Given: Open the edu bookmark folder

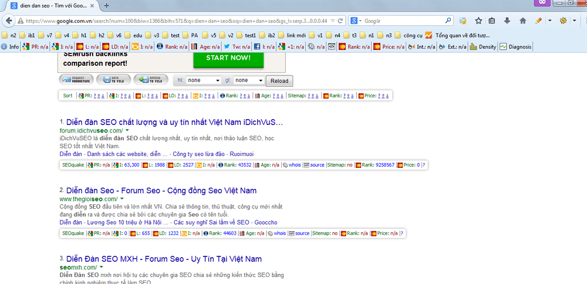Looking at the screenshot, I should click(x=134, y=36).
